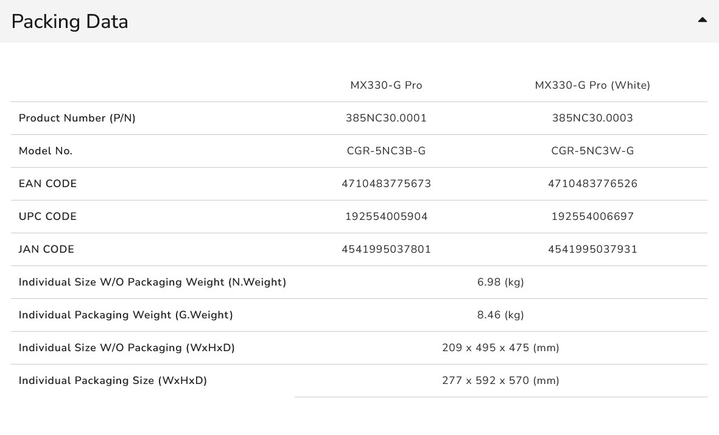Click the Individual Packaging Size (WxHxD) label
The image size is (719, 435).
pos(113,381)
